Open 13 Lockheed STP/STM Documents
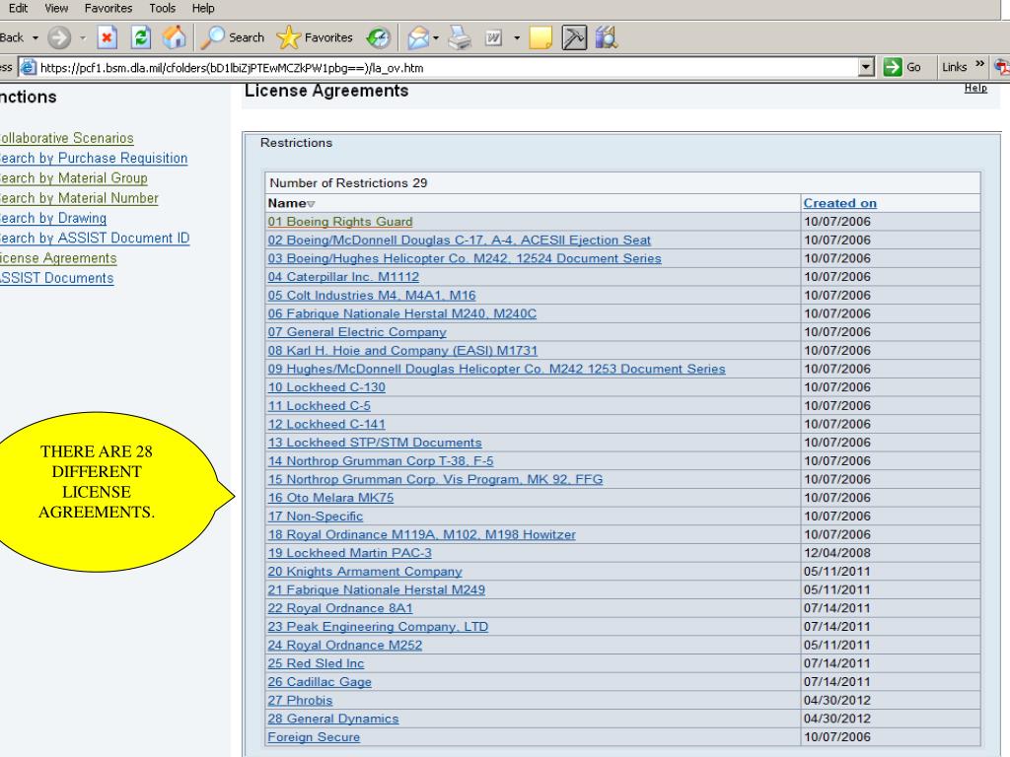This screenshot has height=757, width=1010. tap(375, 443)
